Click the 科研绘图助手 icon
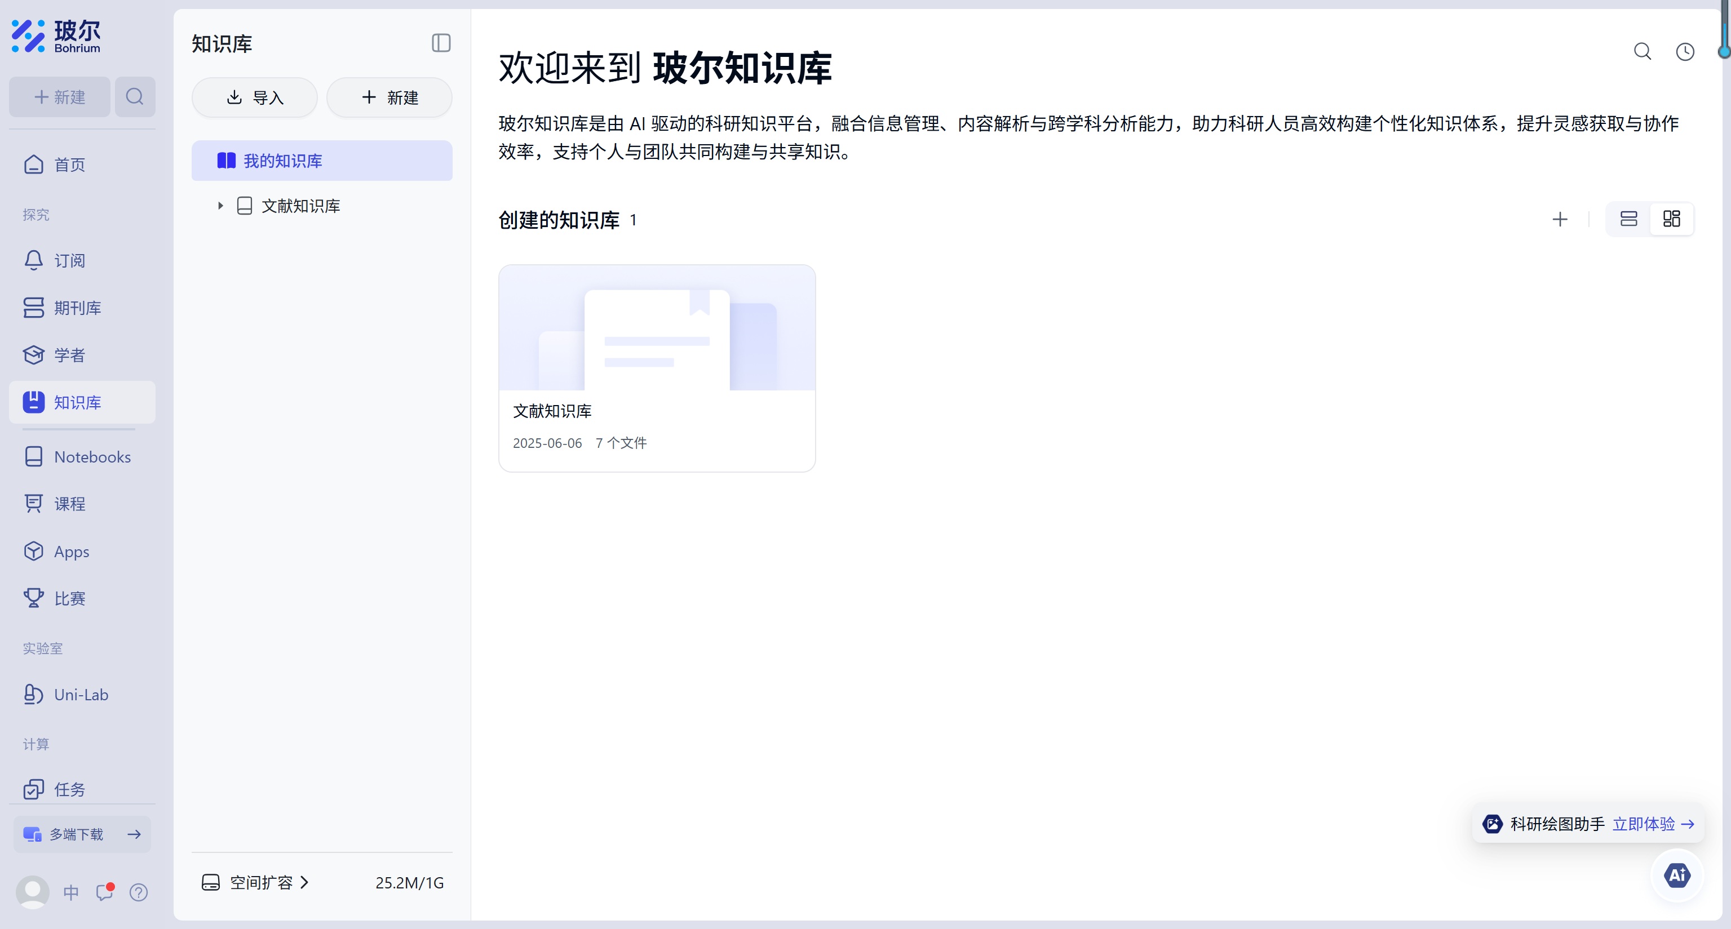This screenshot has height=929, width=1731. coord(1493,824)
